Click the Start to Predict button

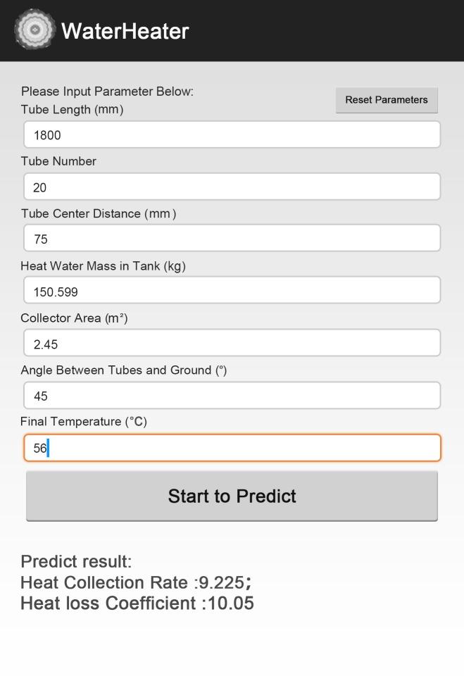pyautogui.click(x=232, y=496)
